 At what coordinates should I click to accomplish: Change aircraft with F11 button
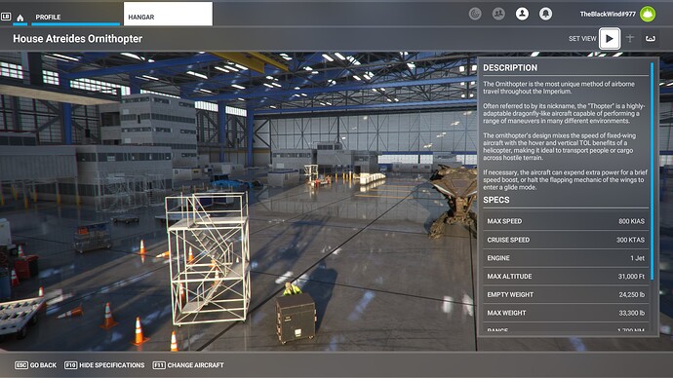point(188,365)
